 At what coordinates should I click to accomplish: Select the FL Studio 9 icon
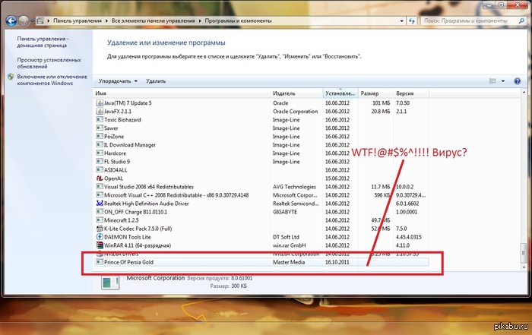(100, 161)
